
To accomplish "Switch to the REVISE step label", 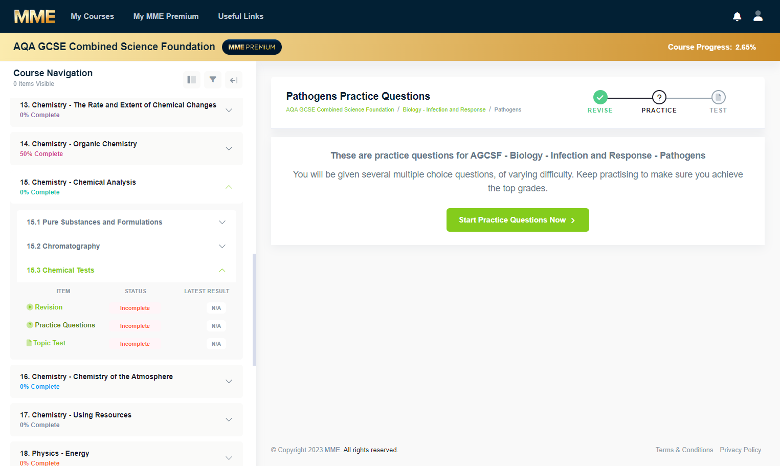I will [600, 110].
